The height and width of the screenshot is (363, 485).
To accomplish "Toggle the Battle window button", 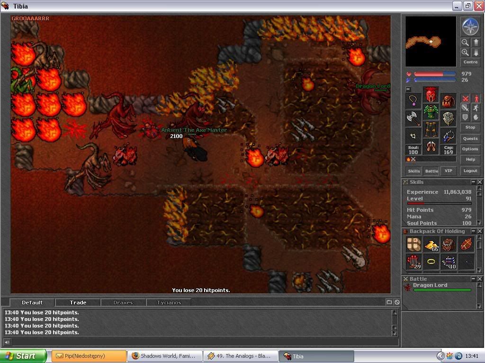I will tap(431, 171).
